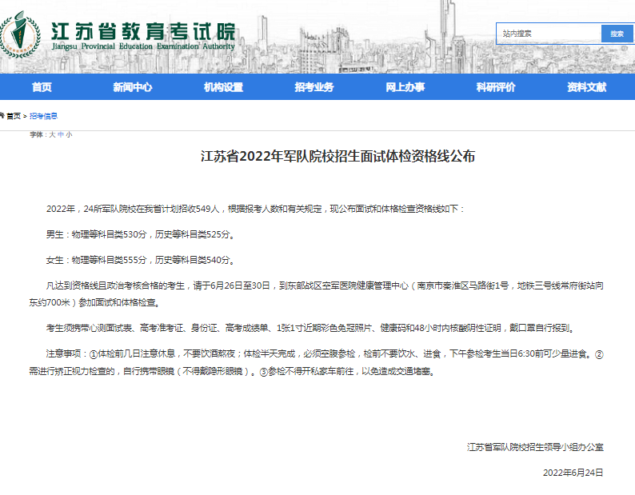635x495 pixels.
Task: Follow the 招考信息 breadcrumb link
Action: coord(43,116)
